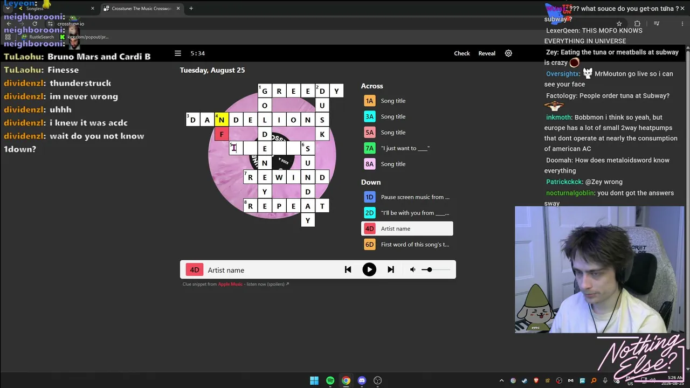Open the tab search dropdown arrow
The height and width of the screenshot is (388, 690).
point(8,9)
